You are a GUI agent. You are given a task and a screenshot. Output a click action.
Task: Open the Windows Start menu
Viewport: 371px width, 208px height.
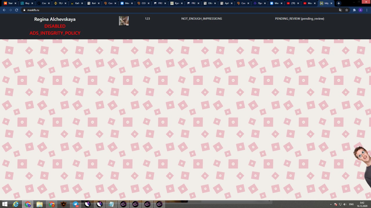5,204
